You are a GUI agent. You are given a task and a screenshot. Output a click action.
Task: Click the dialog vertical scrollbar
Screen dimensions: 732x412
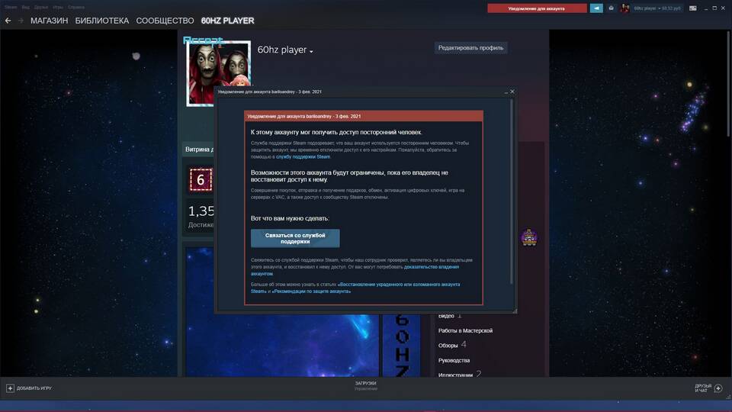click(512, 192)
